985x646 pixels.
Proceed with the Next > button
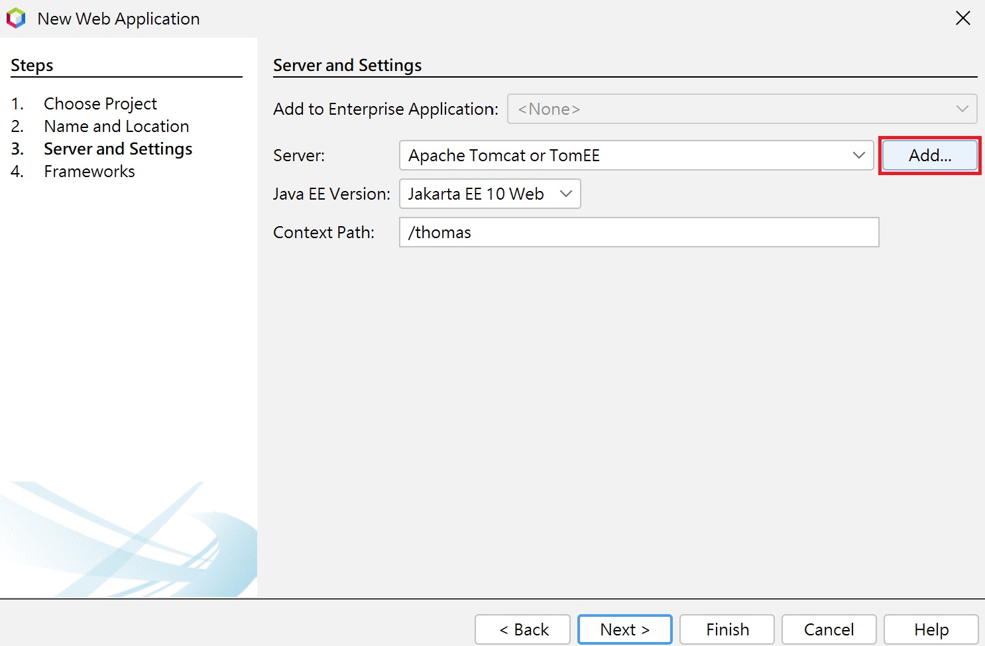point(624,629)
